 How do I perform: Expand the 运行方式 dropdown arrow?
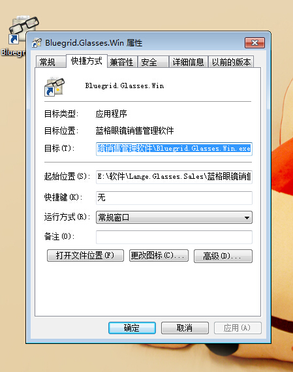point(247,217)
